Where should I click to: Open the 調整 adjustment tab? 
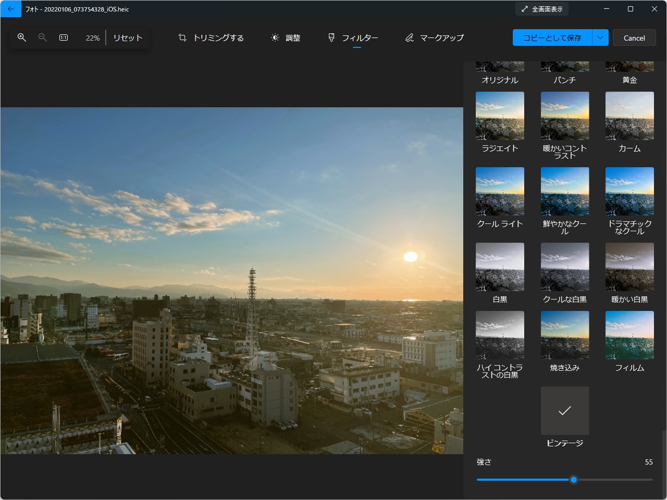(286, 37)
